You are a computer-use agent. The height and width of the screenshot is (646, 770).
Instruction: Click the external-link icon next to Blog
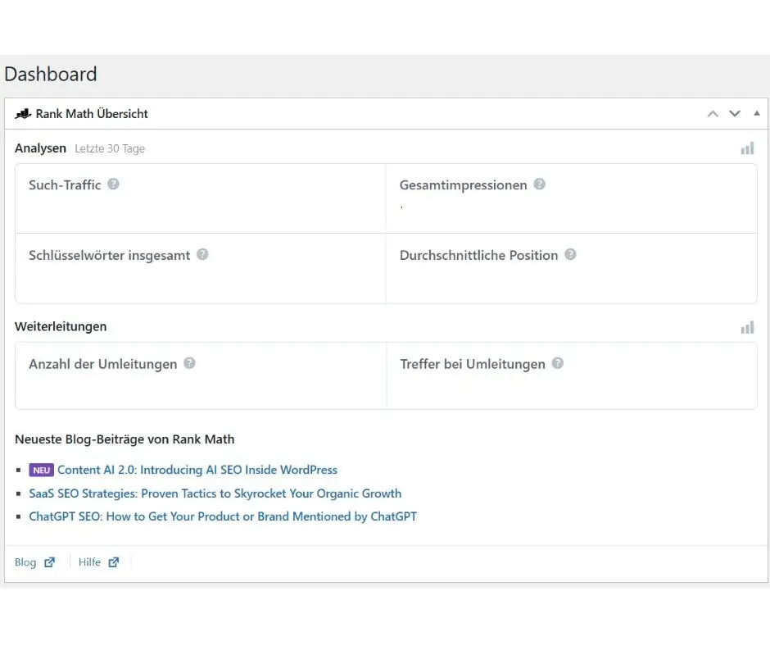(48, 562)
